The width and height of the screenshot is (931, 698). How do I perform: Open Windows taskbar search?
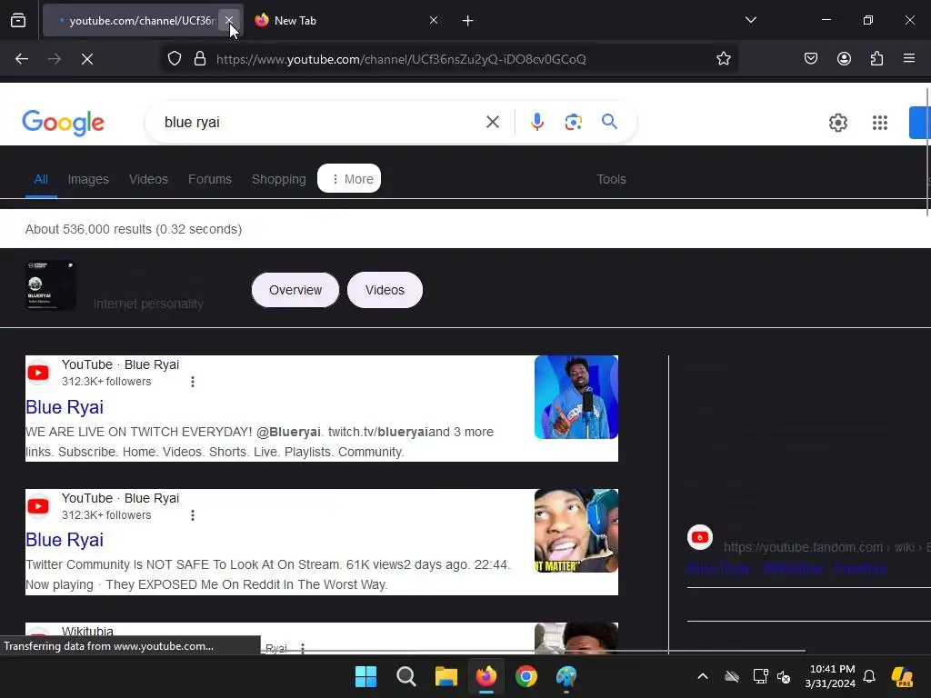[406, 676]
